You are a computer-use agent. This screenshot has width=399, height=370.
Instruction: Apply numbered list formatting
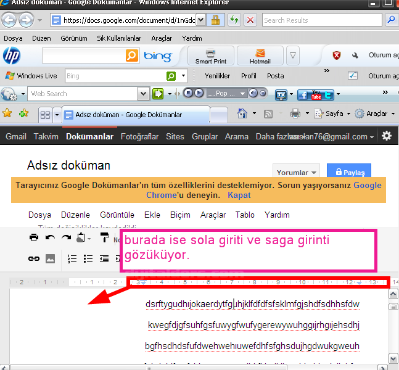[x=72, y=259]
